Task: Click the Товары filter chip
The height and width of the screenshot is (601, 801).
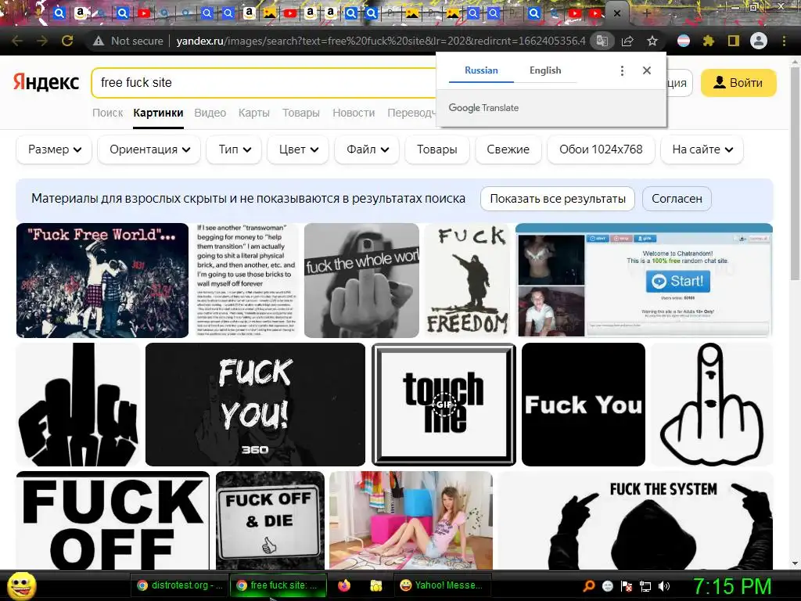Action: point(436,149)
